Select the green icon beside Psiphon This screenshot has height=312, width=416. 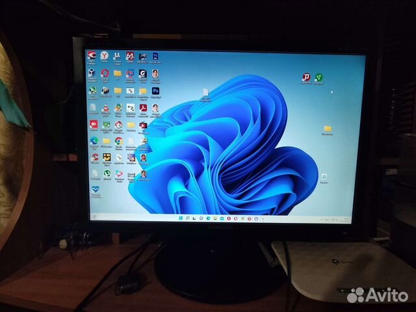pyautogui.click(x=318, y=78)
